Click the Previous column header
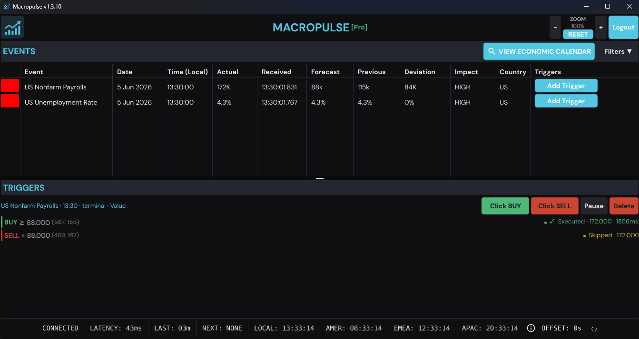The width and height of the screenshot is (639, 339). click(372, 72)
